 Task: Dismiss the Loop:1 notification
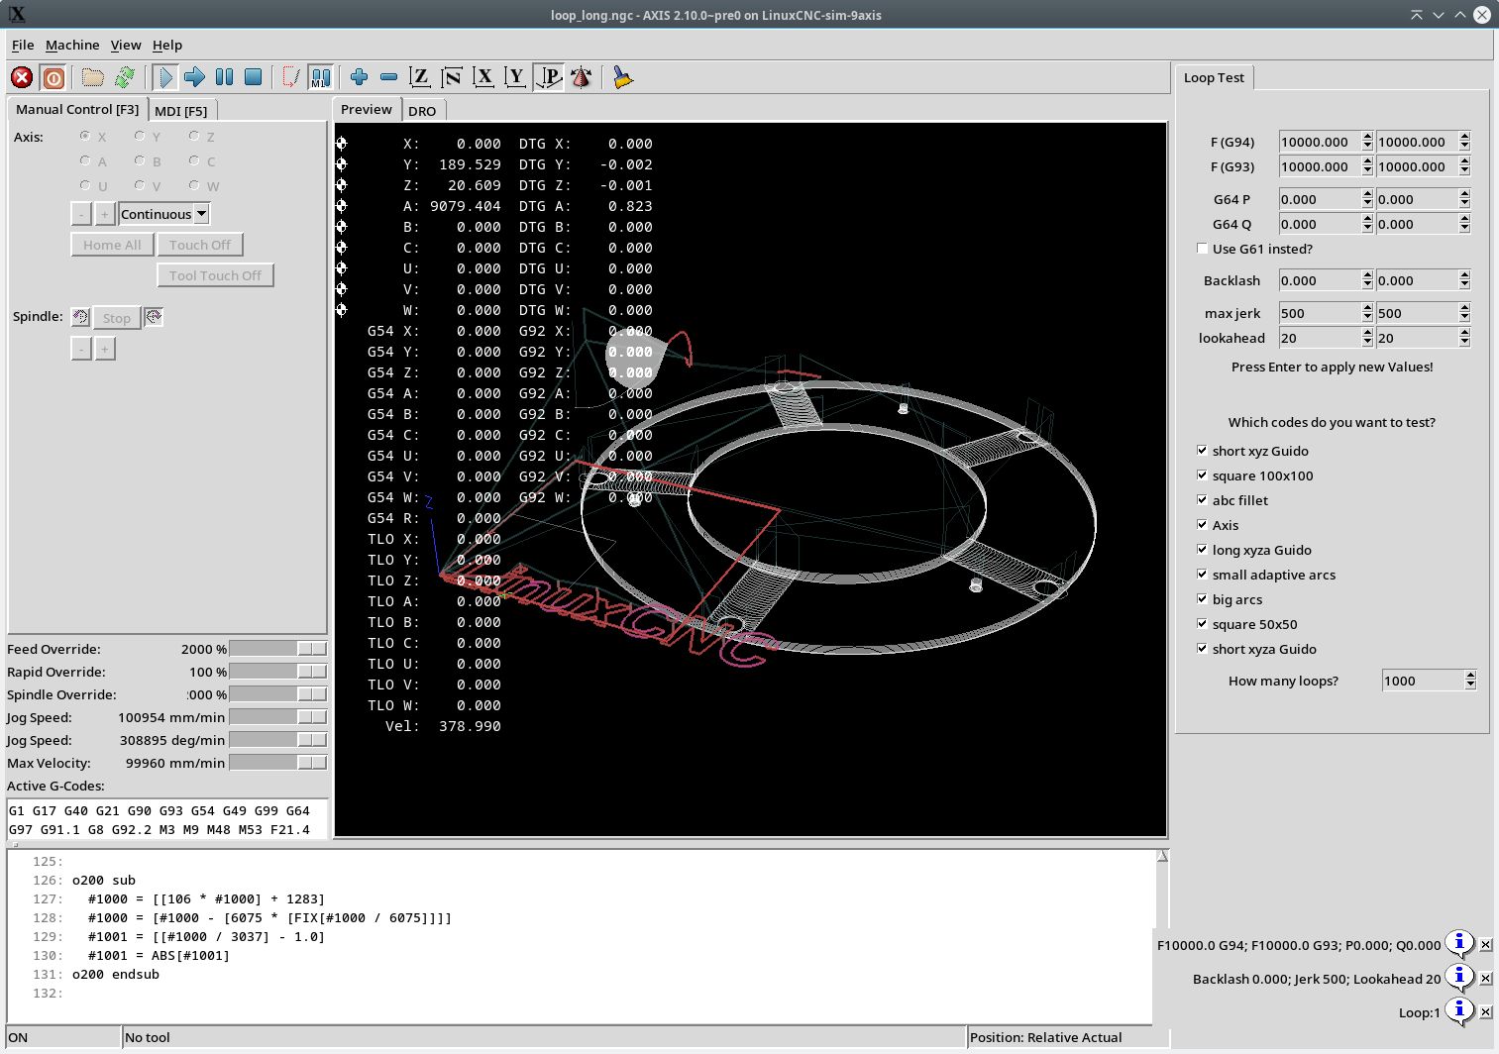[x=1485, y=1012]
